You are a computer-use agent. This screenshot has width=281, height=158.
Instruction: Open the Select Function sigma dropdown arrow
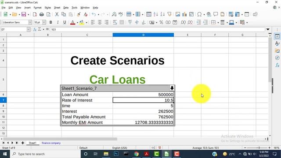pyautogui.click(x=43, y=29)
